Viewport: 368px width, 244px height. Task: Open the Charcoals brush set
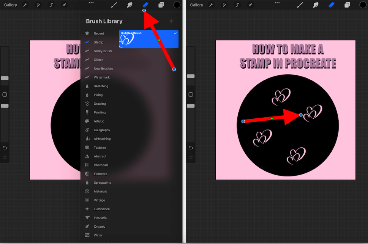point(101,165)
